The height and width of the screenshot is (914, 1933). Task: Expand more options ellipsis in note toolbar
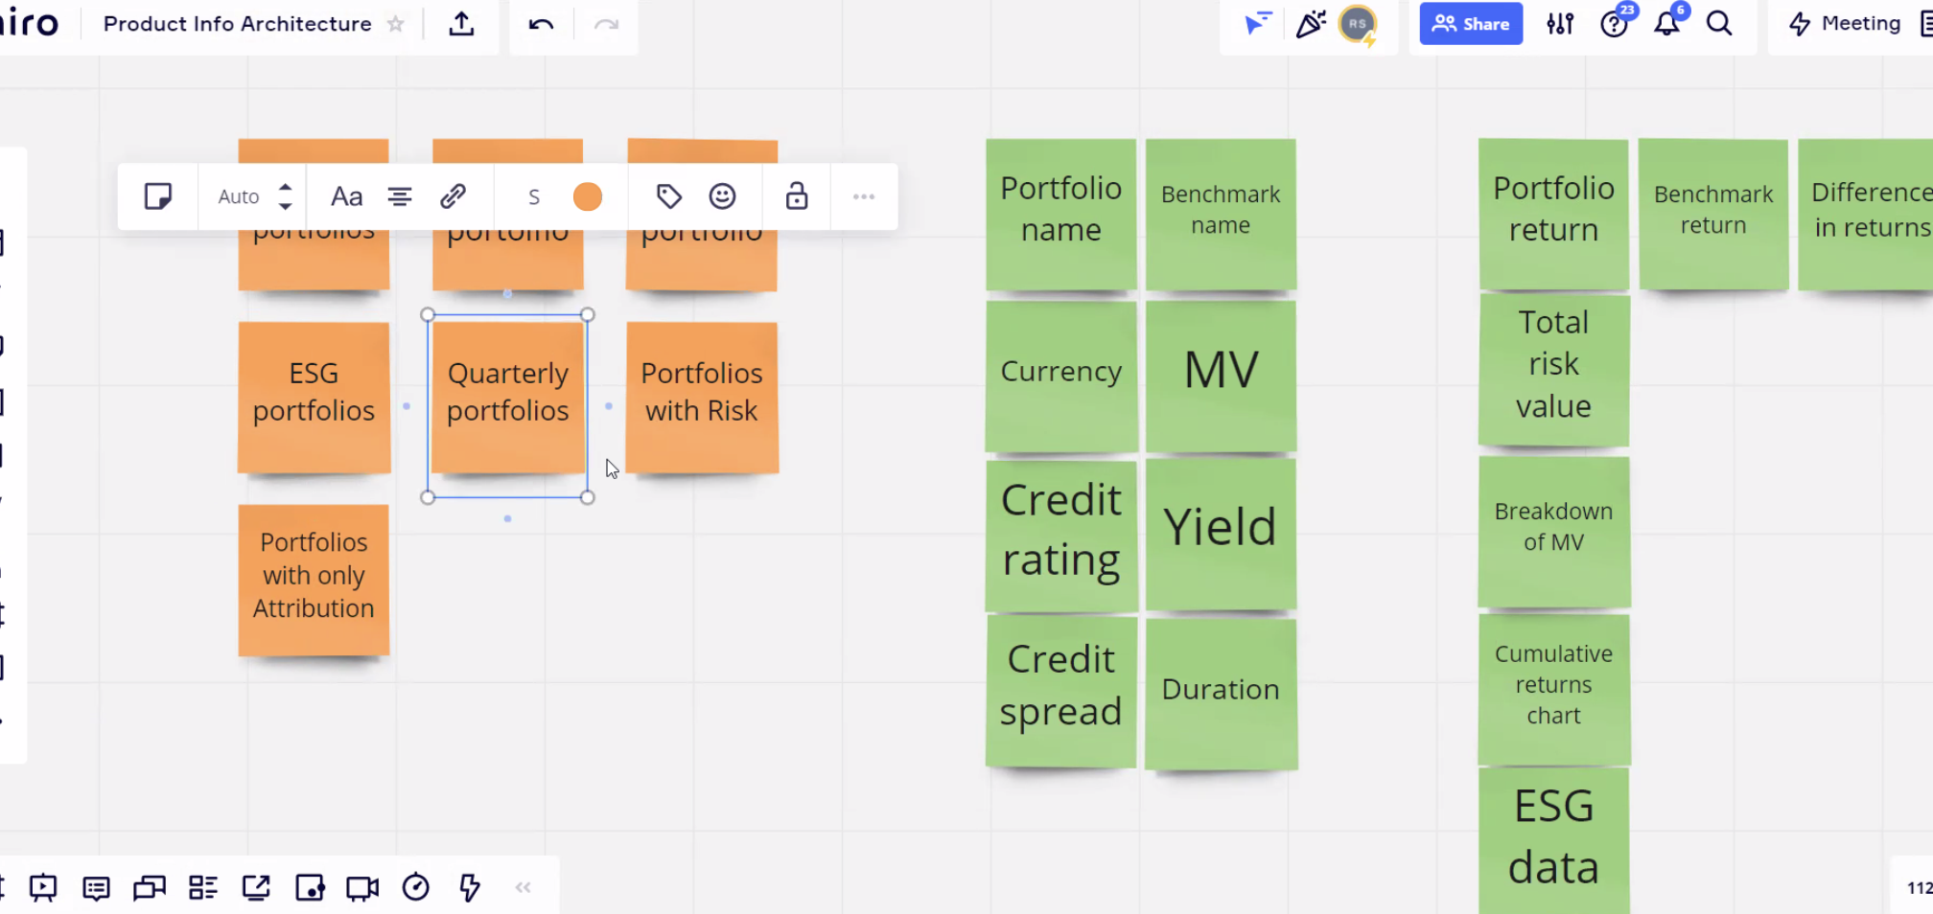864,196
